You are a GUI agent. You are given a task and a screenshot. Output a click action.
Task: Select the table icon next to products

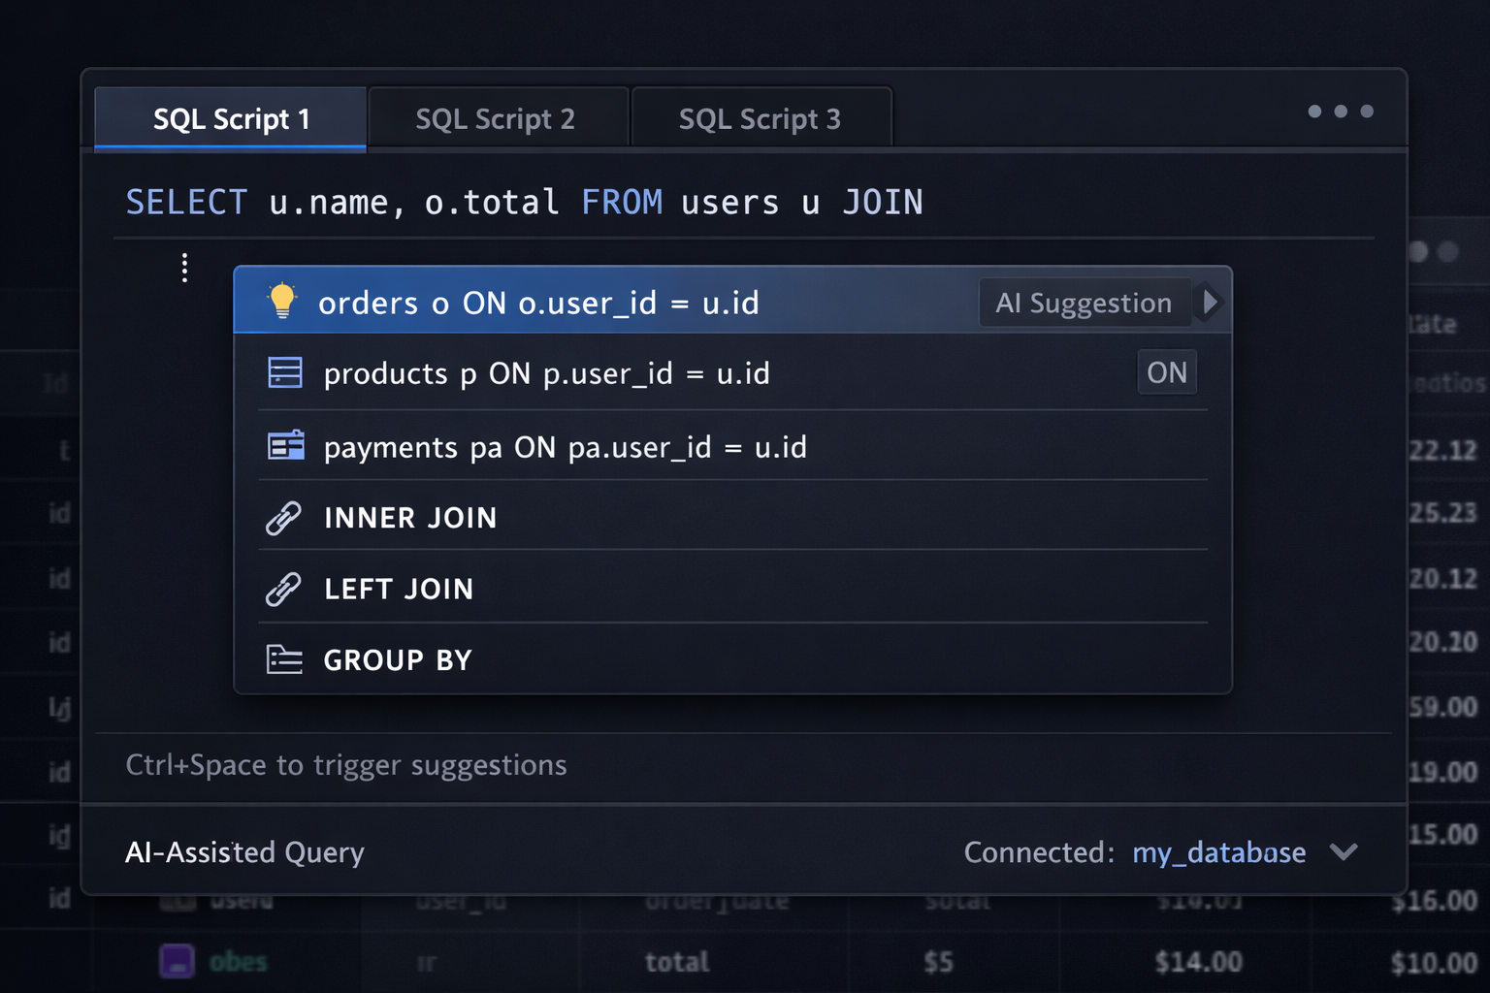click(x=285, y=373)
